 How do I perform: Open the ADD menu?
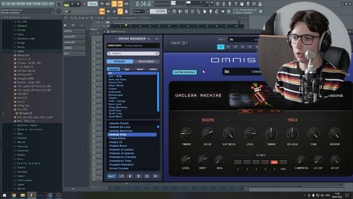13,4
